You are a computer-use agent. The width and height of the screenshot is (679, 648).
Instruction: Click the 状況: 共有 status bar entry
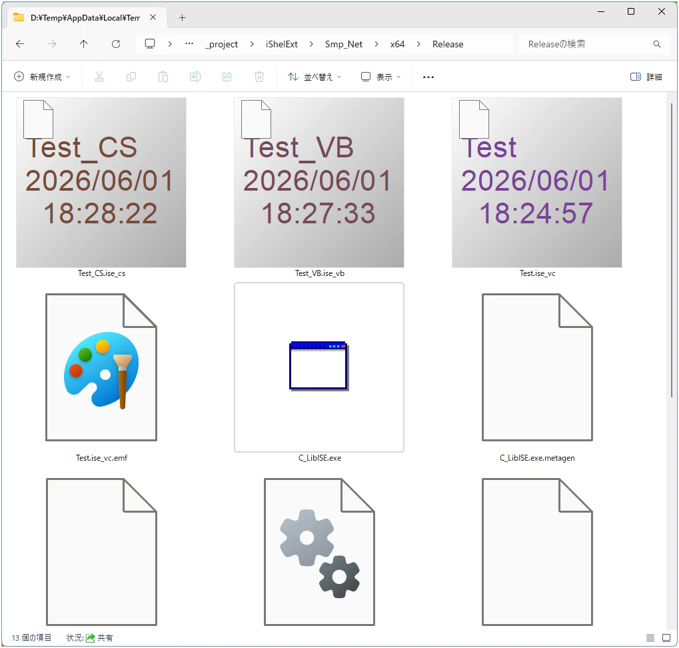point(90,638)
